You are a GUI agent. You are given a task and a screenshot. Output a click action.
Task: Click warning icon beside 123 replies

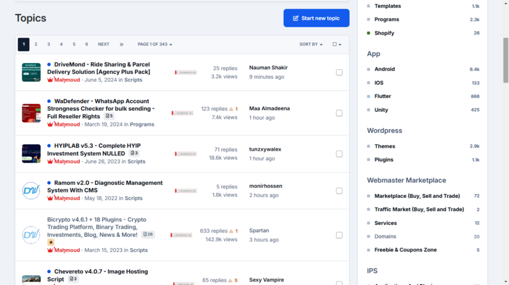pyautogui.click(x=231, y=109)
